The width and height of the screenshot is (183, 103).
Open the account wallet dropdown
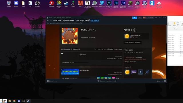click(148, 18)
